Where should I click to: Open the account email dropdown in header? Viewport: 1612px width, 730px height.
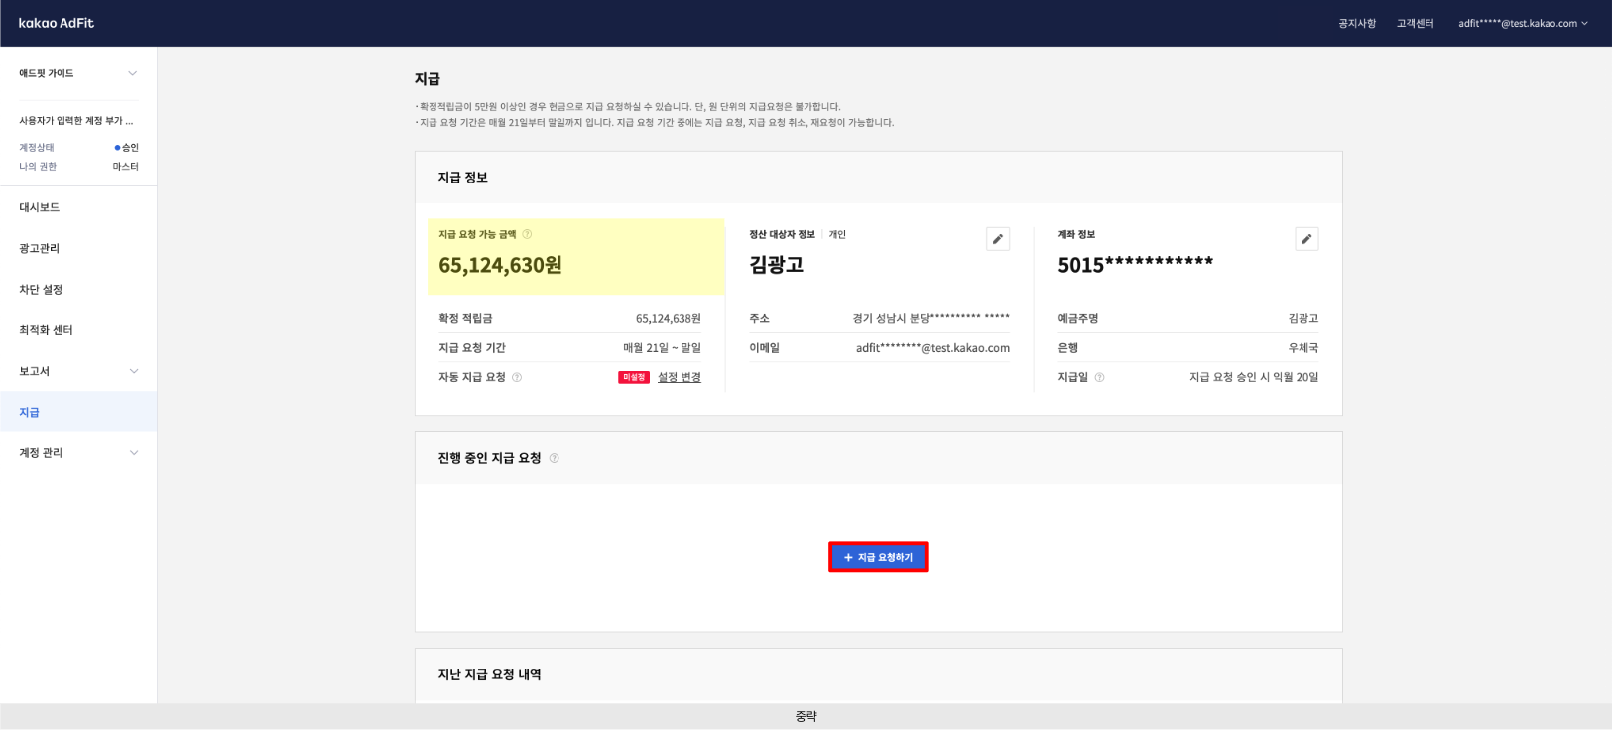pyautogui.click(x=1522, y=24)
